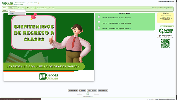Click the Adiestramientos button
The image size is (177, 100).
coord(103,91)
